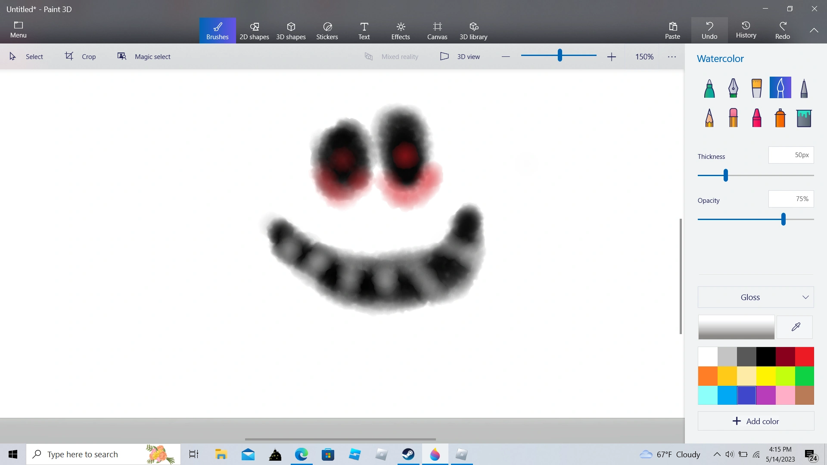Expand the Gloss material dropdown
Image resolution: width=827 pixels, height=465 pixels.
click(x=755, y=297)
